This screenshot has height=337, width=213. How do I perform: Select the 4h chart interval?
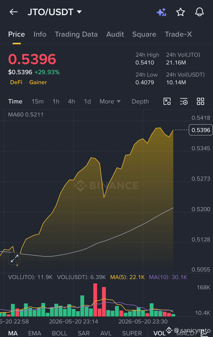[72, 102]
